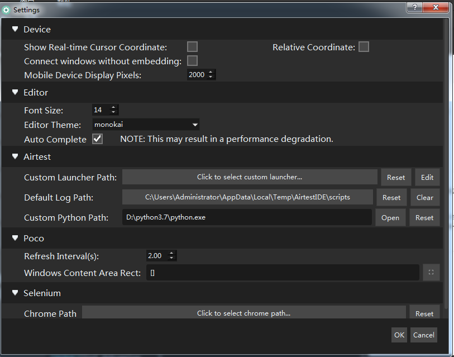This screenshot has height=357, width=454.
Task: Click the Settings gear icon in title bar
Action: pyautogui.click(x=6, y=10)
